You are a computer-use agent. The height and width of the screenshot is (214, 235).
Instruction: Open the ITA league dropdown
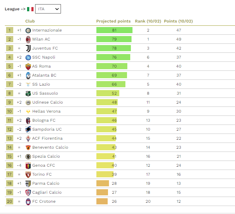point(48,9)
